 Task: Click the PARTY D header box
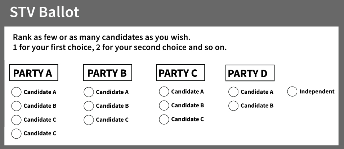coord(250,73)
